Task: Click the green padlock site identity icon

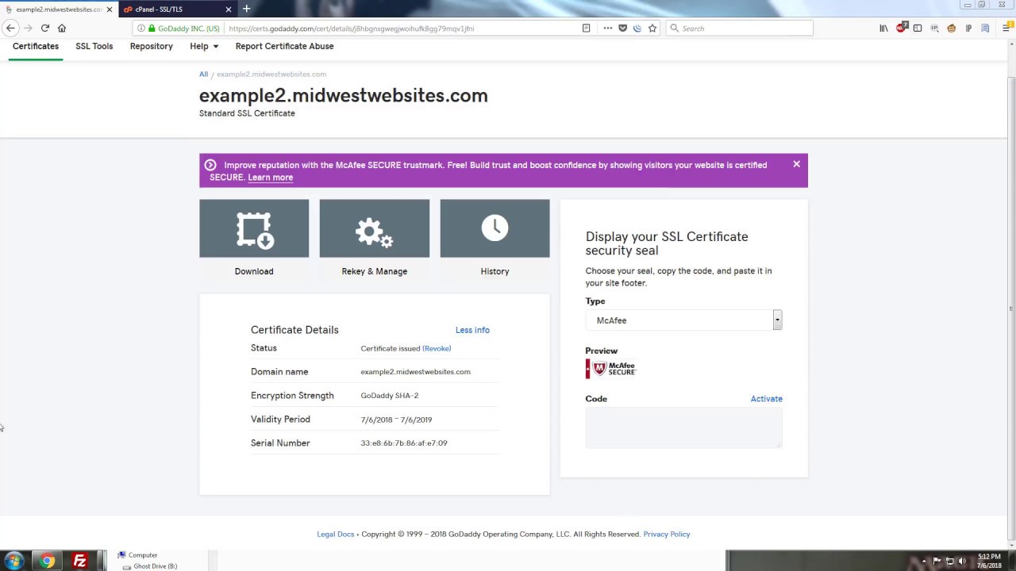Action: point(152,28)
